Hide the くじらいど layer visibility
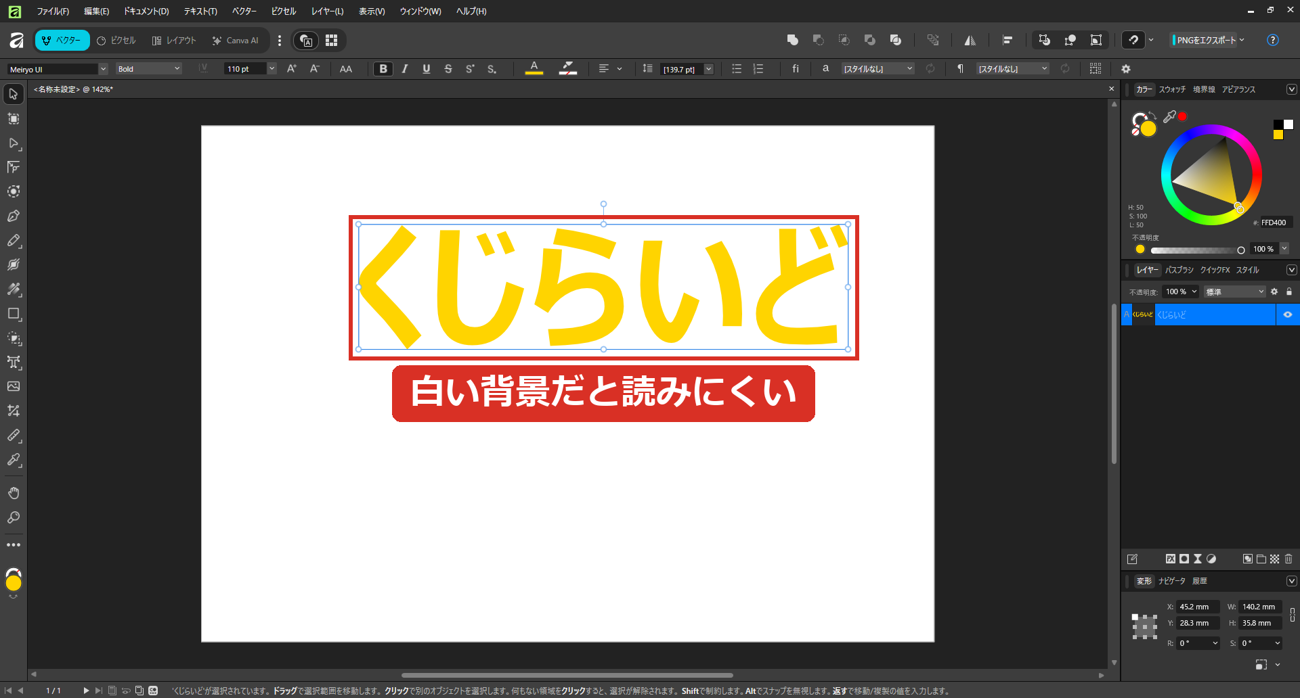This screenshot has height=698, width=1300. pyautogui.click(x=1288, y=315)
